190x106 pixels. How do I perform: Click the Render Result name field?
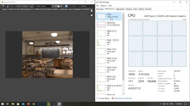tap(43, 6)
